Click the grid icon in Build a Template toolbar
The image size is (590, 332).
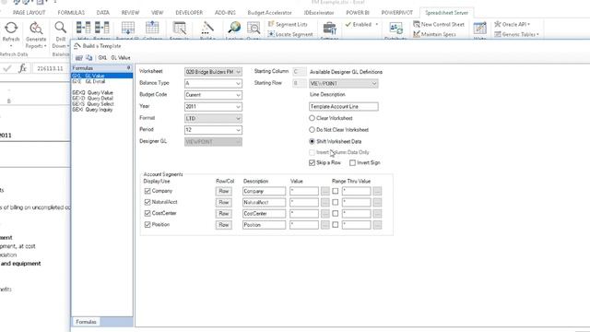[x=79, y=57]
